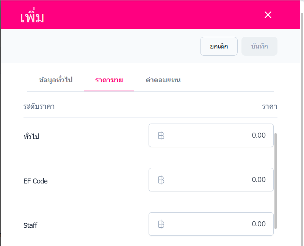Close the เพิ่ม dialog with the X icon
This screenshot has width=304, height=246.
tap(268, 15)
